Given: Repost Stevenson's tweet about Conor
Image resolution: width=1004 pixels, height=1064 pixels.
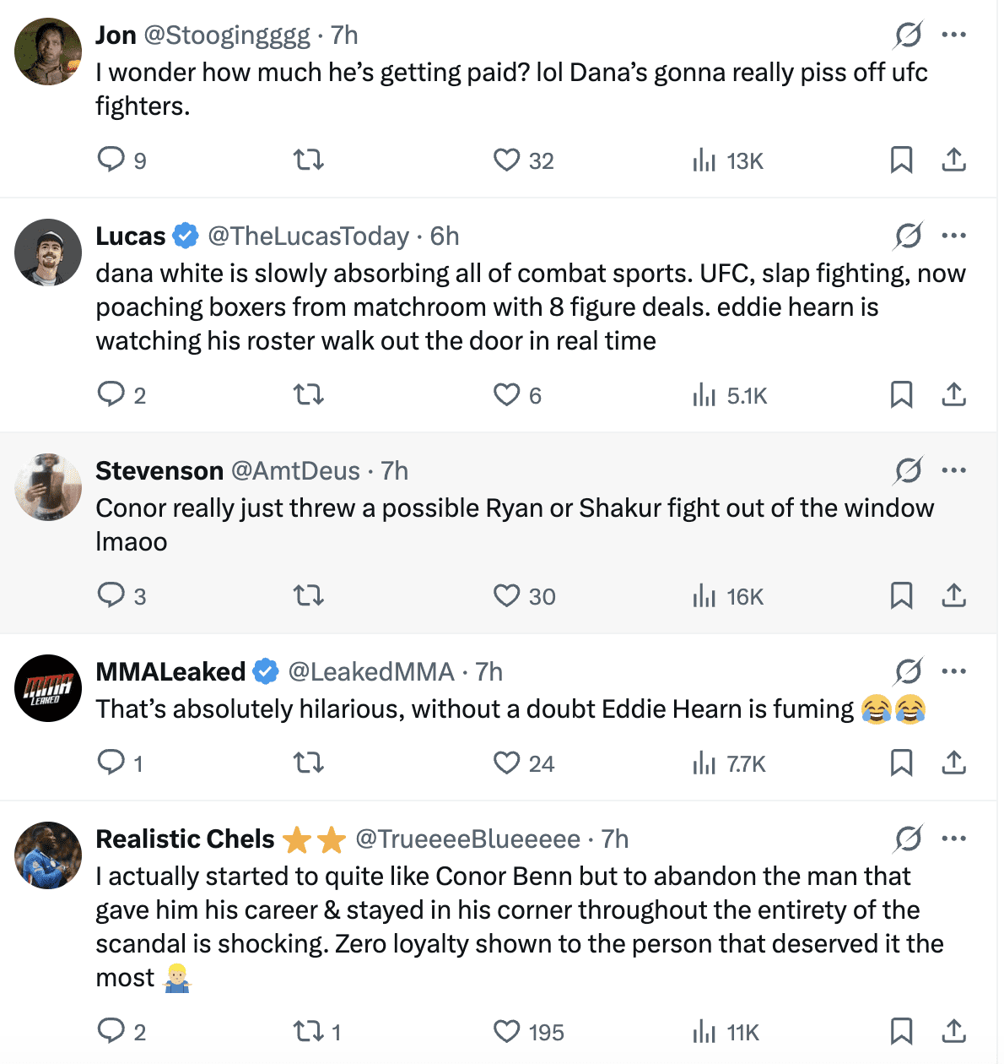Looking at the screenshot, I should [x=309, y=596].
